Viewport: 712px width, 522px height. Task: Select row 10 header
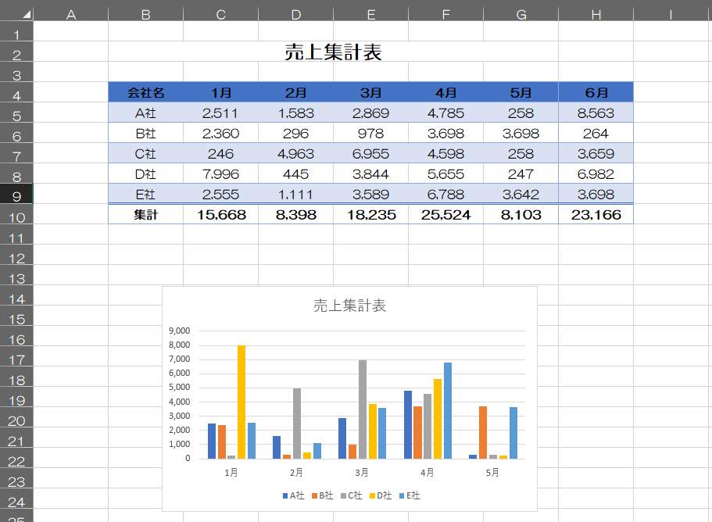16,217
